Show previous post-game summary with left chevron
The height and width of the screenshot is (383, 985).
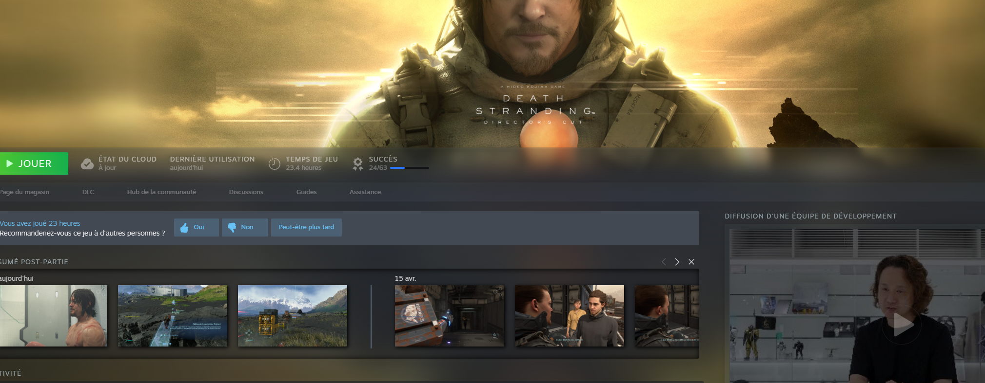664,262
